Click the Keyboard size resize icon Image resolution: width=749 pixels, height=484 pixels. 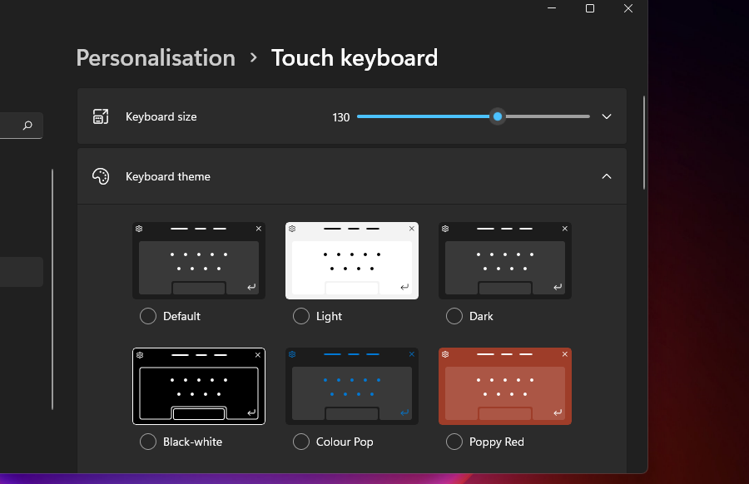(x=101, y=116)
